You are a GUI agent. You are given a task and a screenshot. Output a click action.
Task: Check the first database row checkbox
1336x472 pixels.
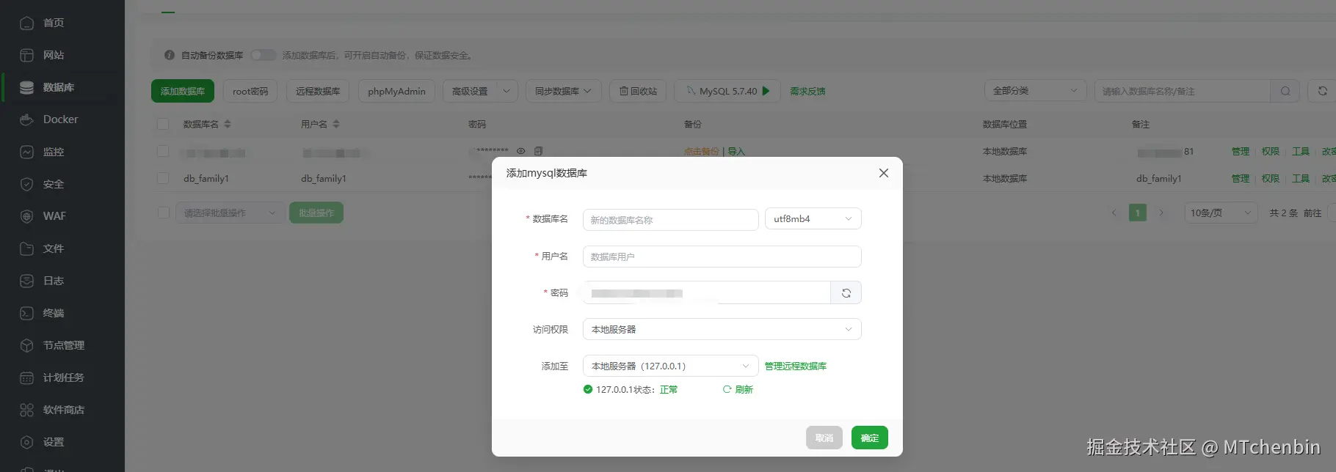[163, 151]
